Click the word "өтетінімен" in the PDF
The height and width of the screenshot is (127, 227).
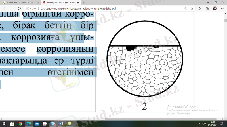click(70, 72)
